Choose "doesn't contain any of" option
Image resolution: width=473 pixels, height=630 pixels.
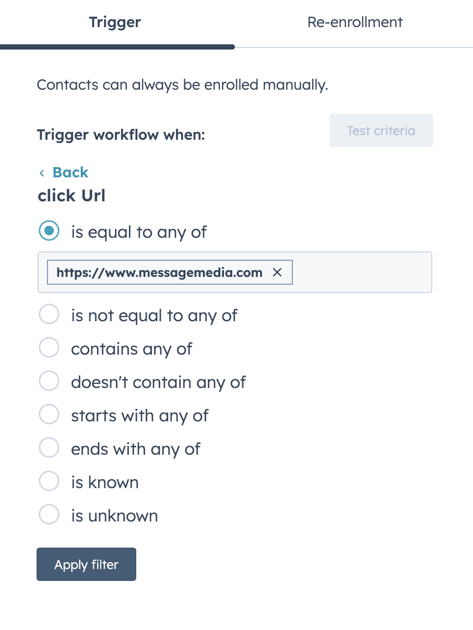click(49, 381)
